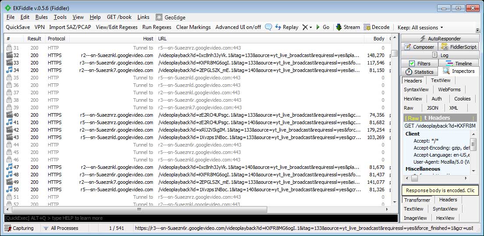Open the Filters tab
Viewport: 484px width, 236px height.
coord(420,64)
